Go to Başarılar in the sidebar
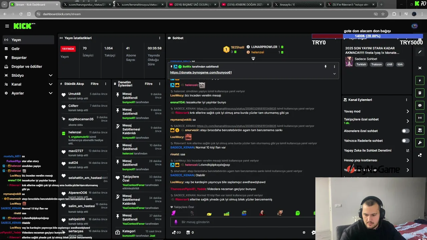 click(28, 58)
